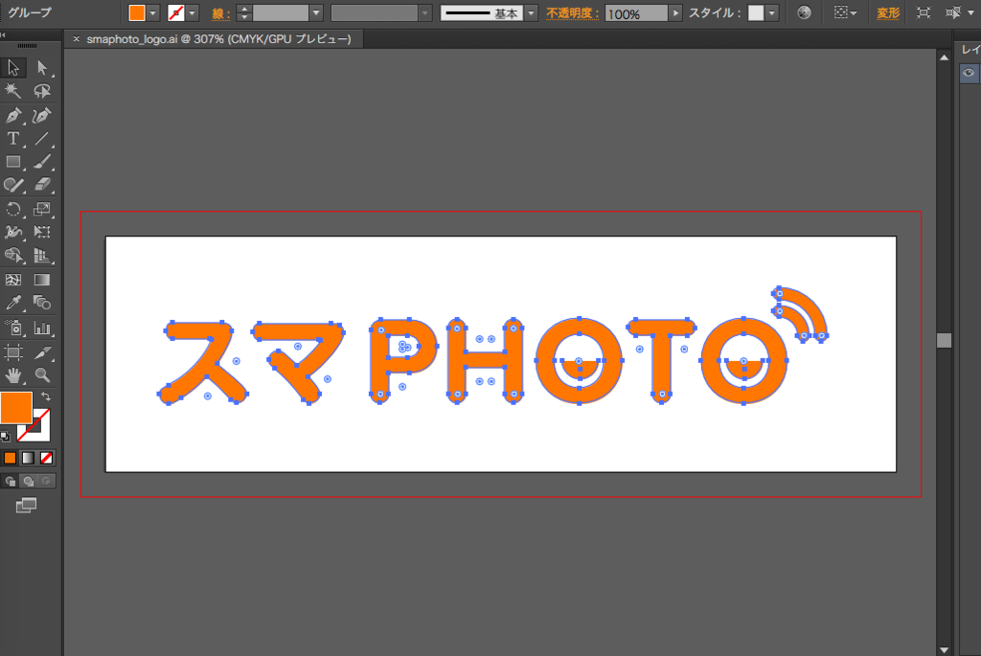The height and width of the screenshot is (656, 981).
Task: Choose the Magic Wand tool
Action: [x=13, y=91]
